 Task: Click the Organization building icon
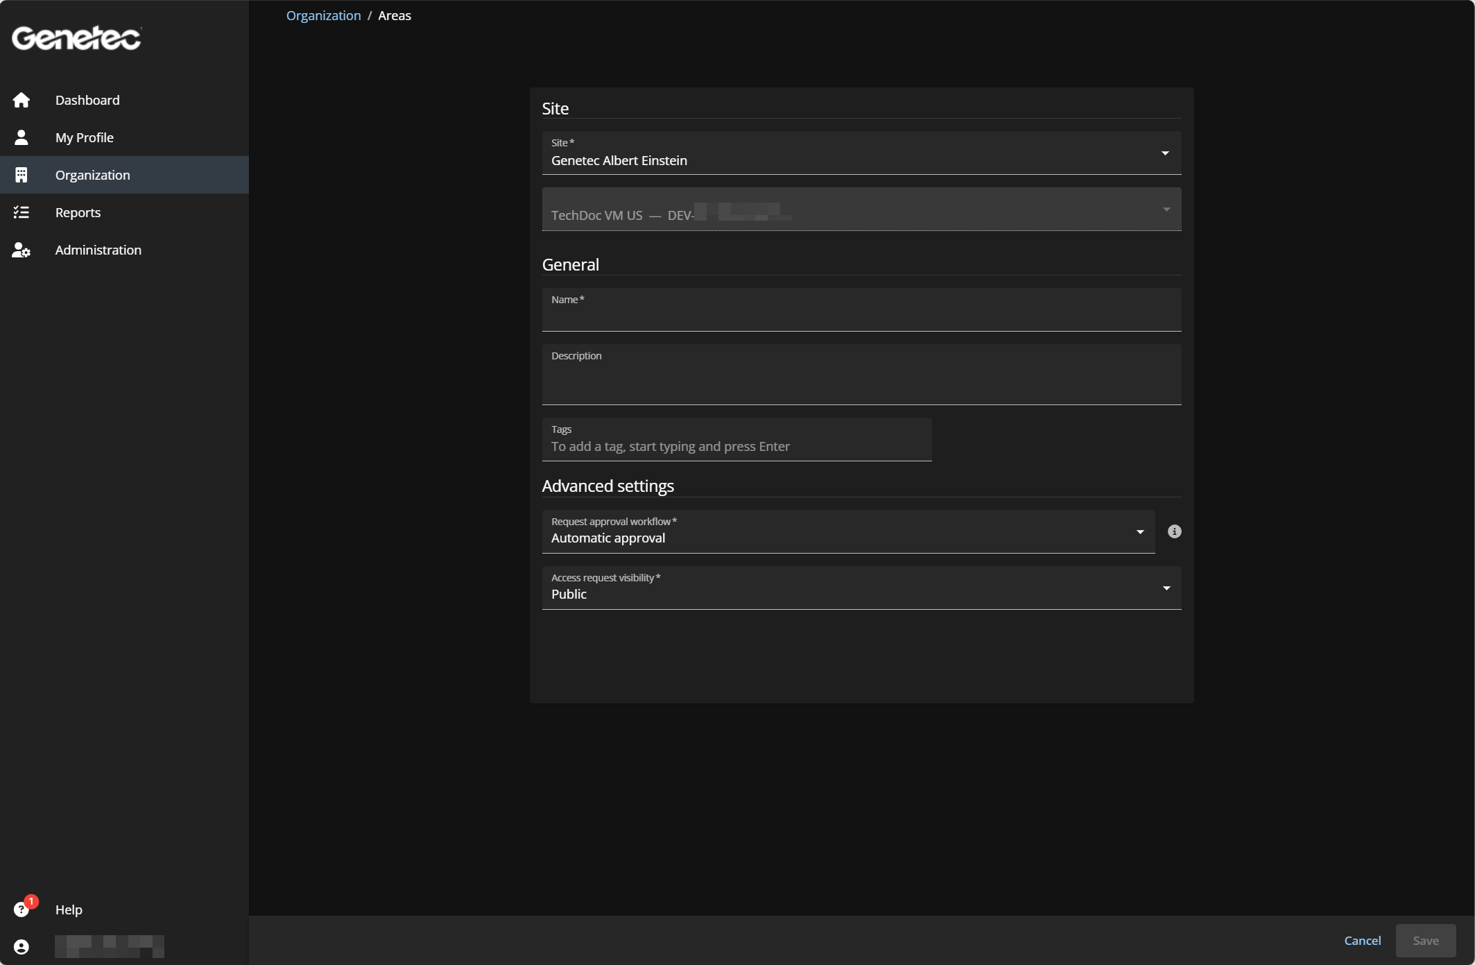coord(21,175)
